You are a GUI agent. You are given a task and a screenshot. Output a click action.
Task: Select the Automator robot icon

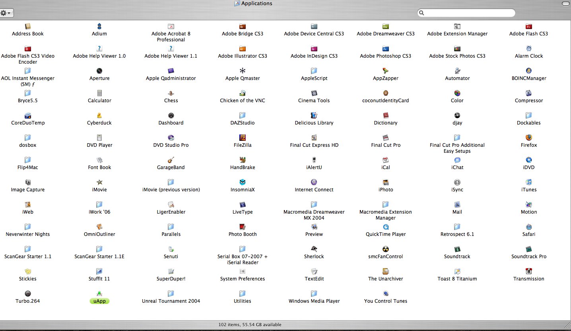(457, 71)
